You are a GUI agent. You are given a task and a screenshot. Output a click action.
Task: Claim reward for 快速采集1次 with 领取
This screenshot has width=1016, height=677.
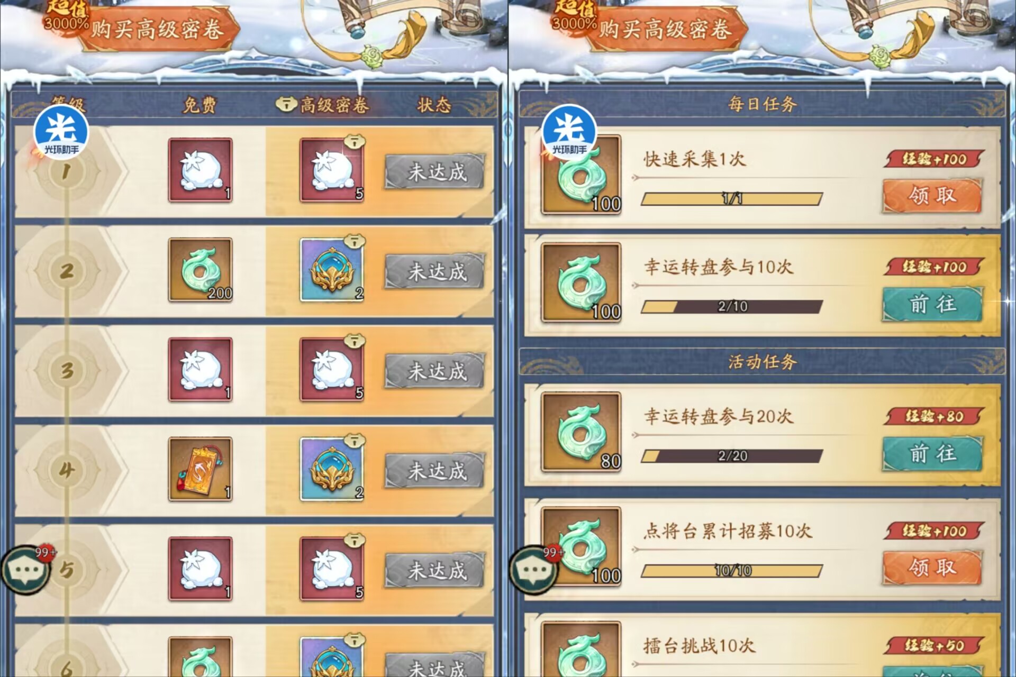point(932,196)
